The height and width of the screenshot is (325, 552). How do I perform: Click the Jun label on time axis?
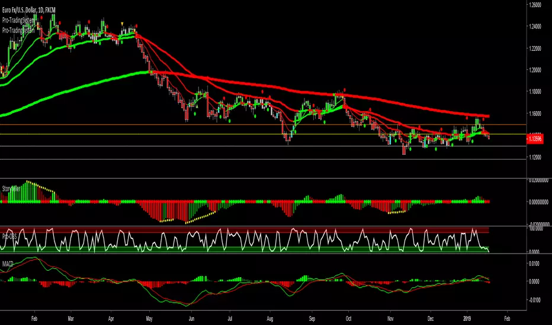(191, 318)
